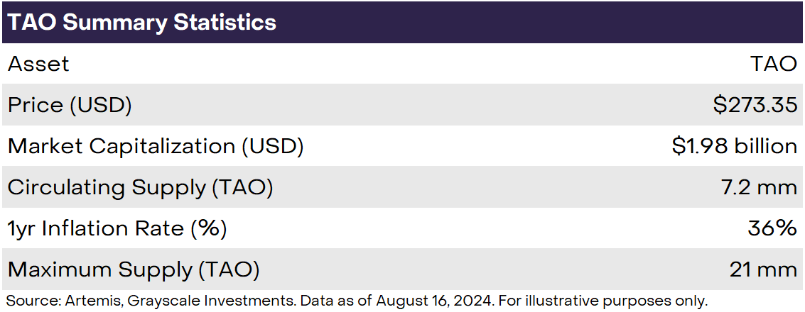Click the 36% inflation rate value
Screen dimensions: 805x312
[x=772, y=228]
